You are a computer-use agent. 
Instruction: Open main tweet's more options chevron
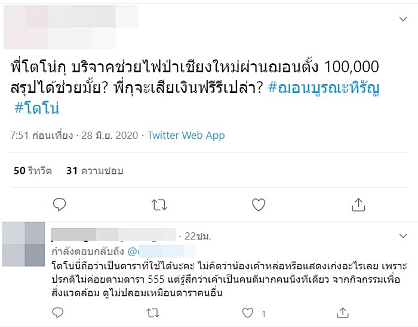click(402, 19)
